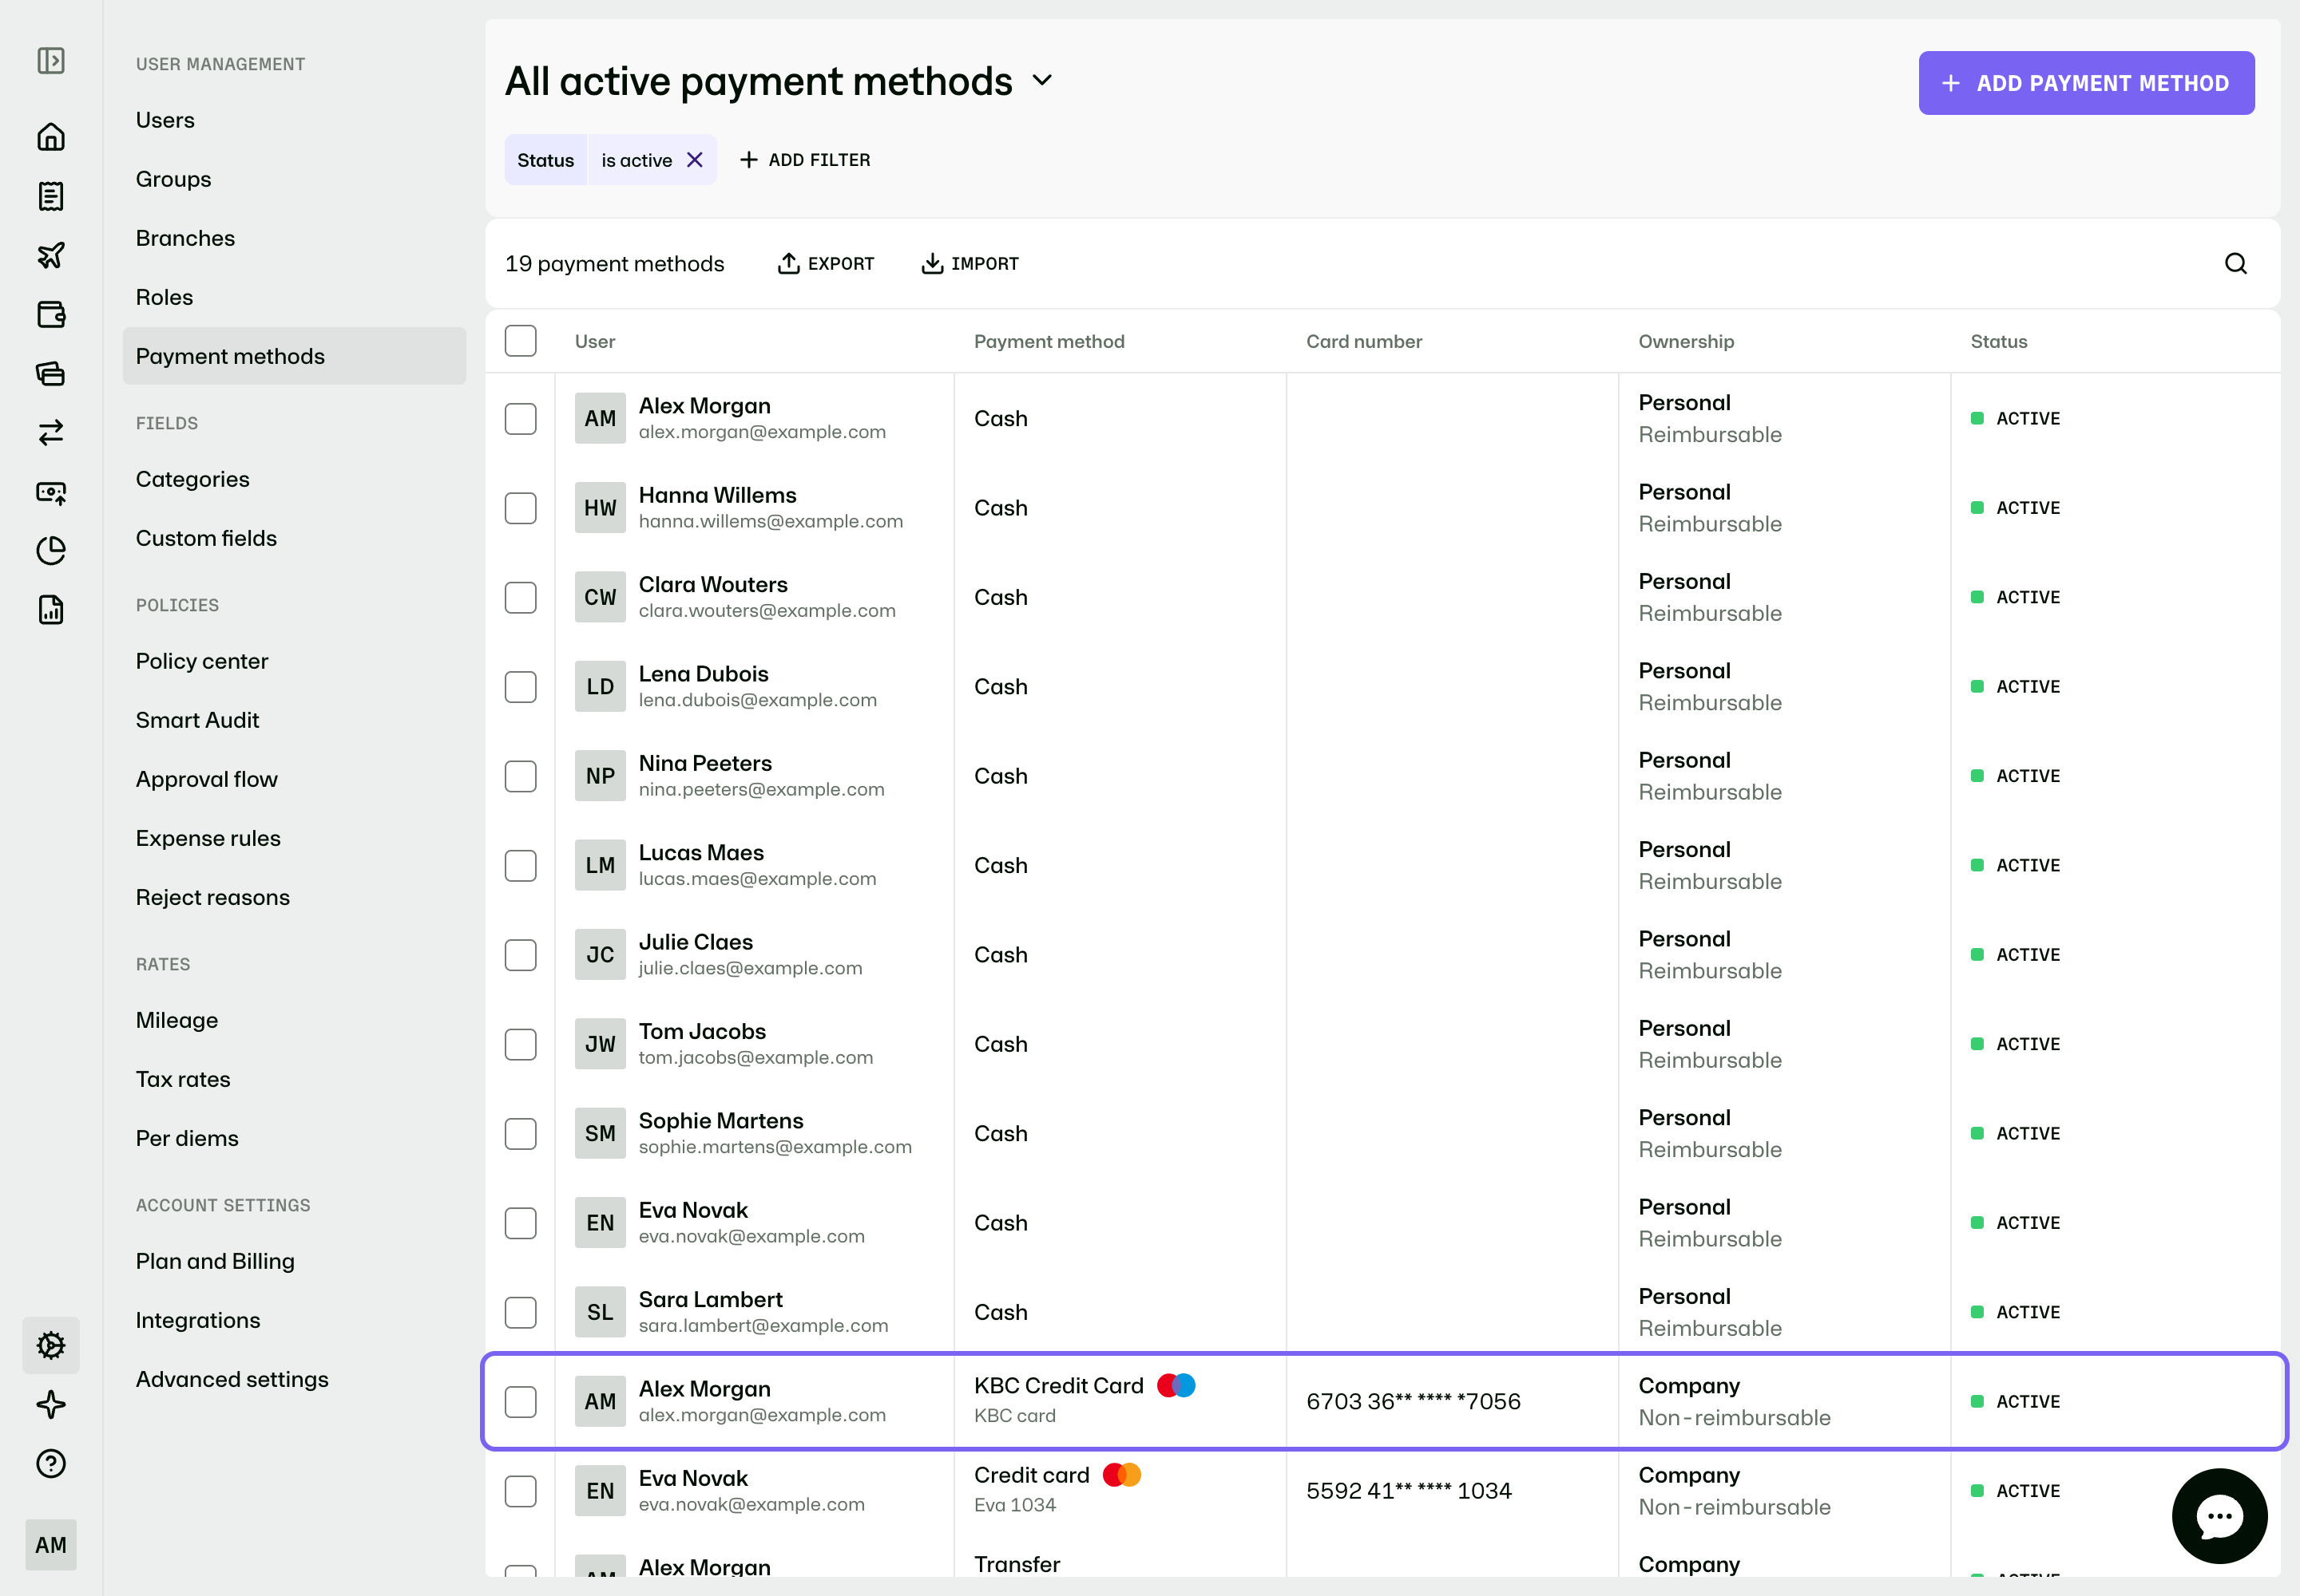Open the settings gear icon

click(51, 1346)
